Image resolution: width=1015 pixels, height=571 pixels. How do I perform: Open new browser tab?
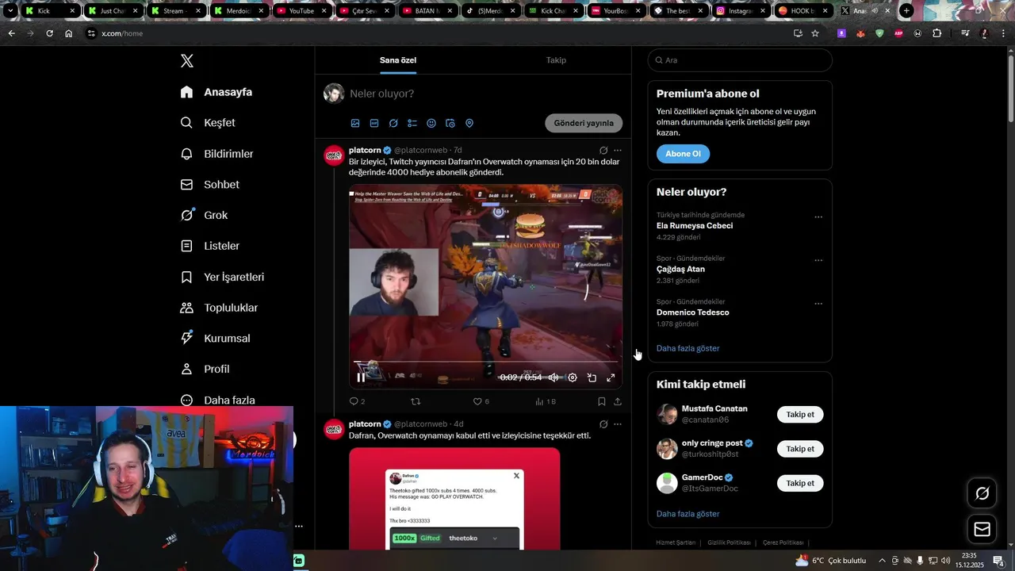[906, 11]
